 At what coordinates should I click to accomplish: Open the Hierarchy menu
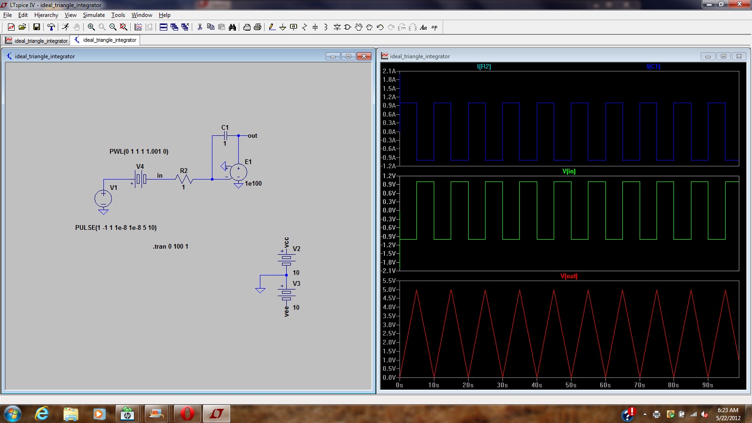coord(46,15)
